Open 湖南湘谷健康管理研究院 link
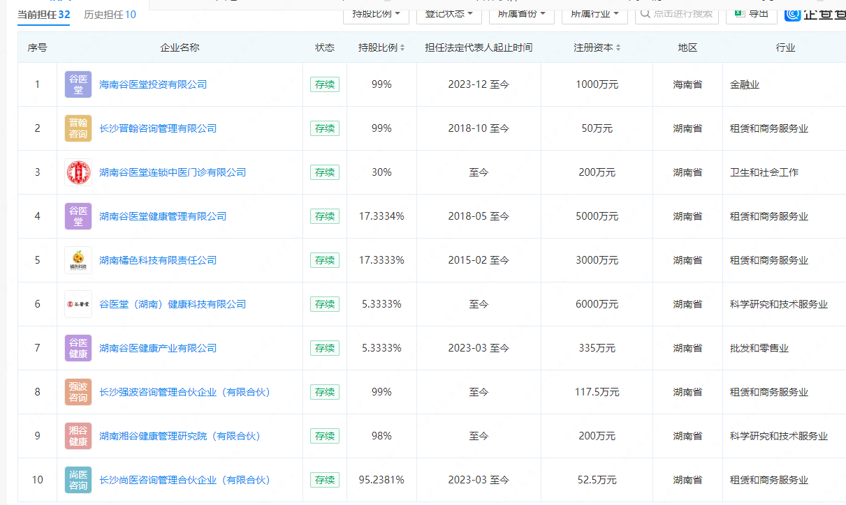This screenshot has height=505, width=846. tap(180, 436)
